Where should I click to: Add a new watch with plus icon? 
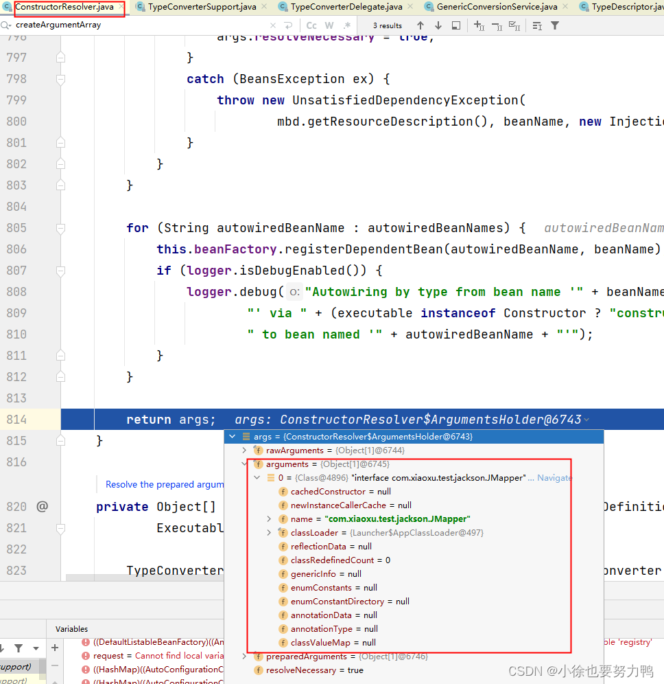(x=55, y=648)
